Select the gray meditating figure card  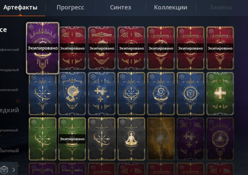point(131,139)
